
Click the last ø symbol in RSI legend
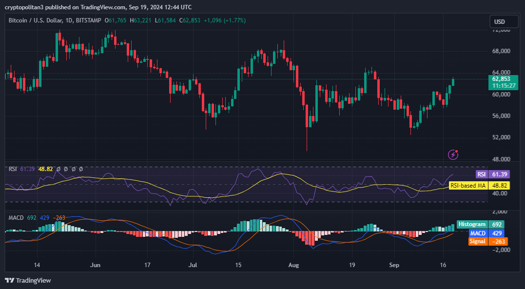pos(80,169)
